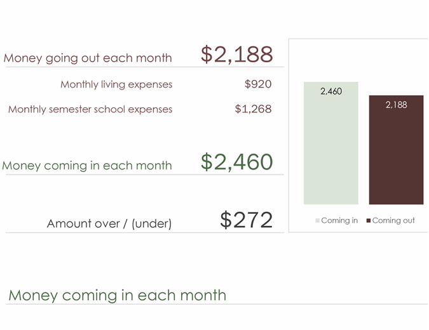This screenshot has height=330, width=429.
Task: Select the Money going out each month label
Action: (88, 58)
